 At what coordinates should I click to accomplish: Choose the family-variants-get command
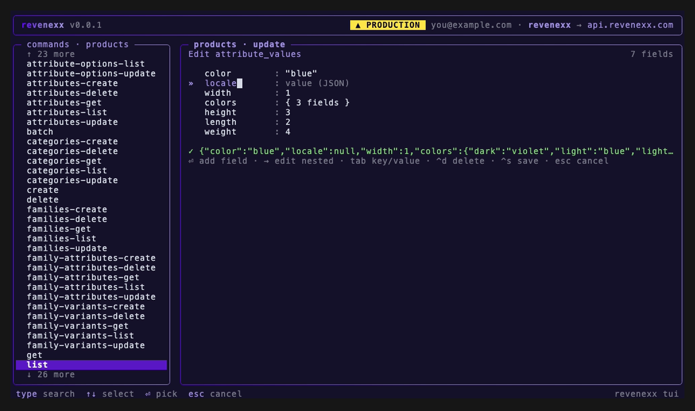click(78, 326)
